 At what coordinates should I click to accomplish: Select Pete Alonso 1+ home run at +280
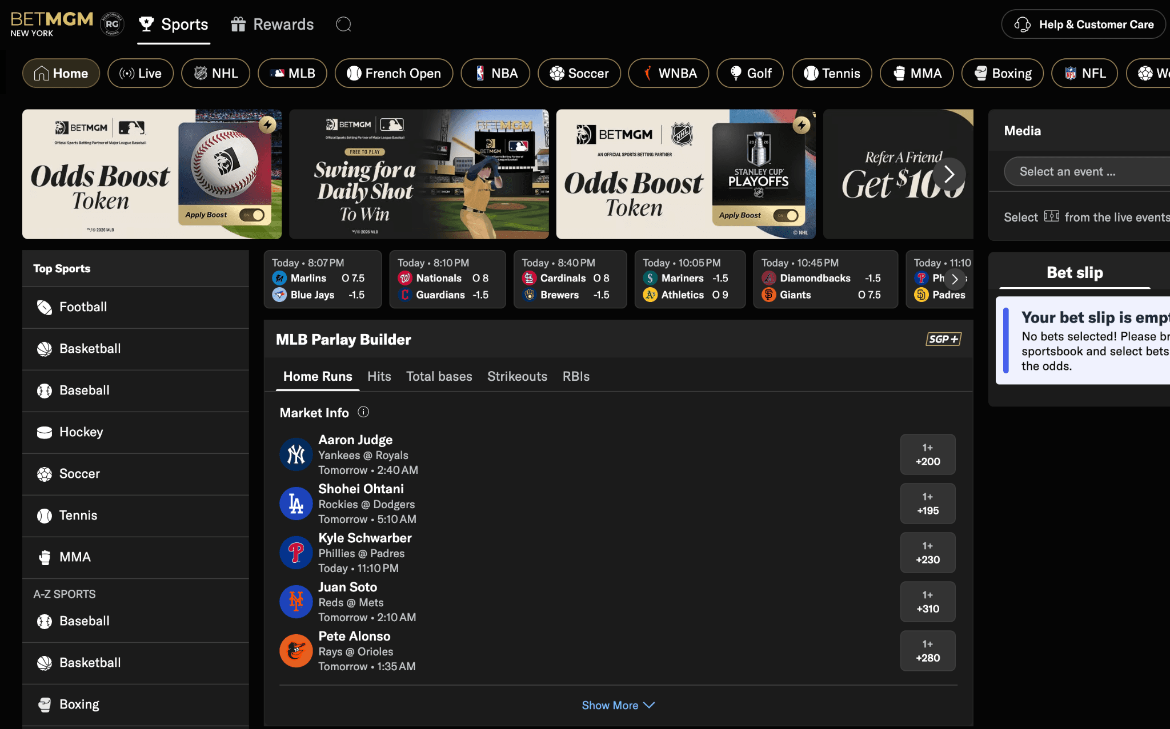pos(928,651)
